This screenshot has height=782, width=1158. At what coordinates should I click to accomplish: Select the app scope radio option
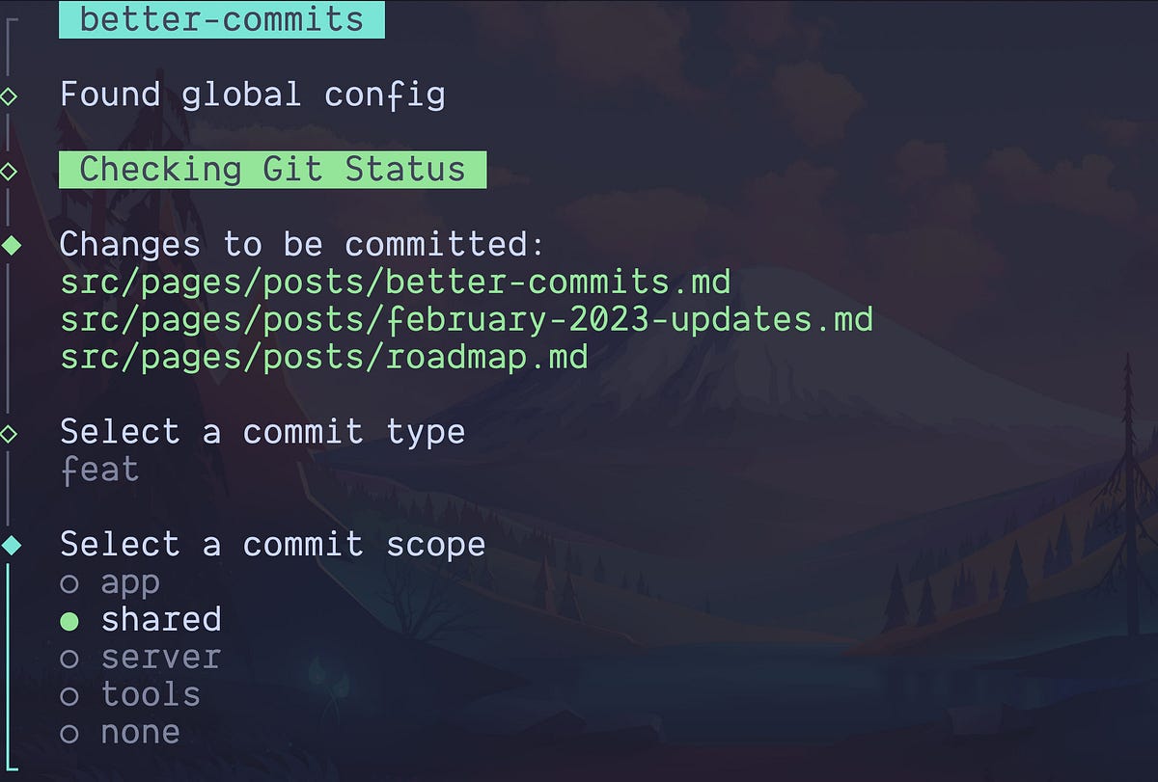point(109,583)
